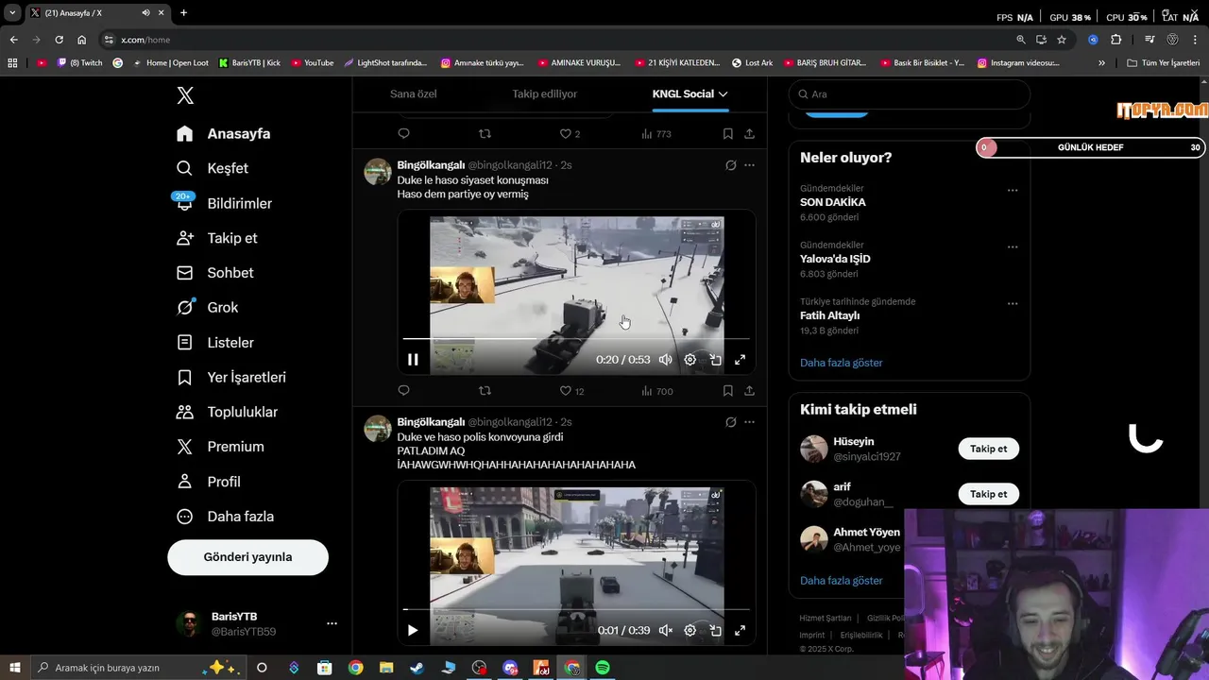The image size is (1209, 680).
Task: Like the post with 12 likes
Action: [571, 391]
